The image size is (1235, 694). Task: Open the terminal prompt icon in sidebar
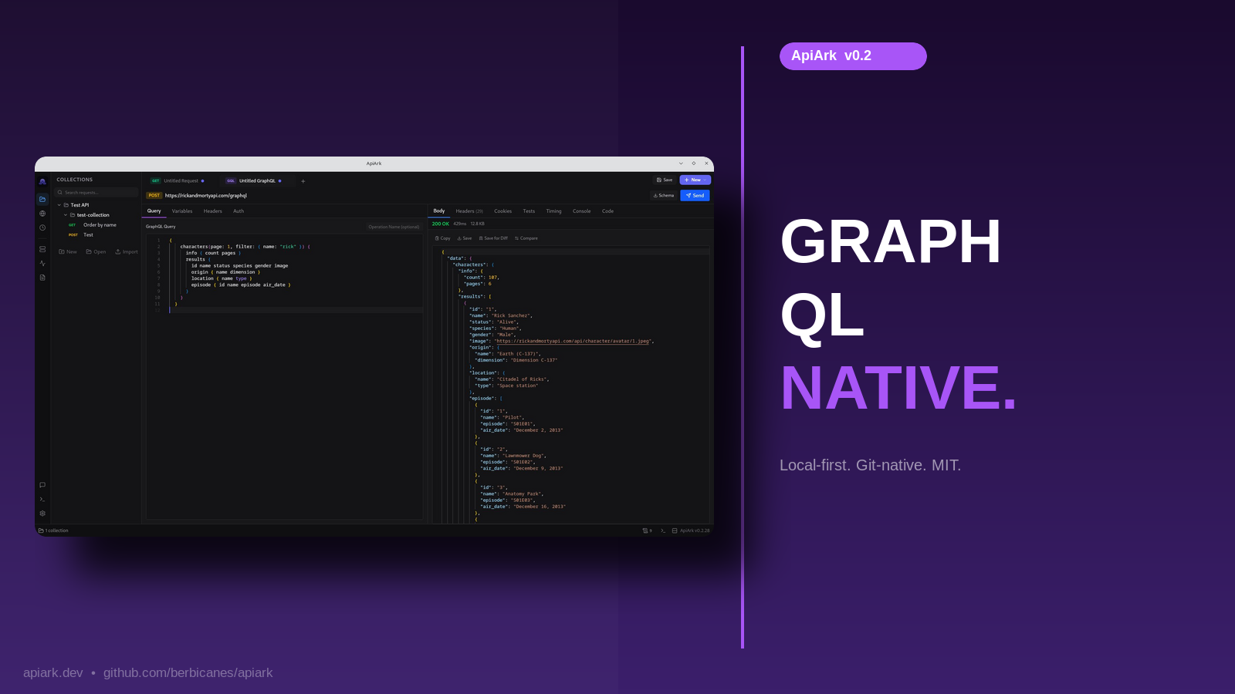42,499
